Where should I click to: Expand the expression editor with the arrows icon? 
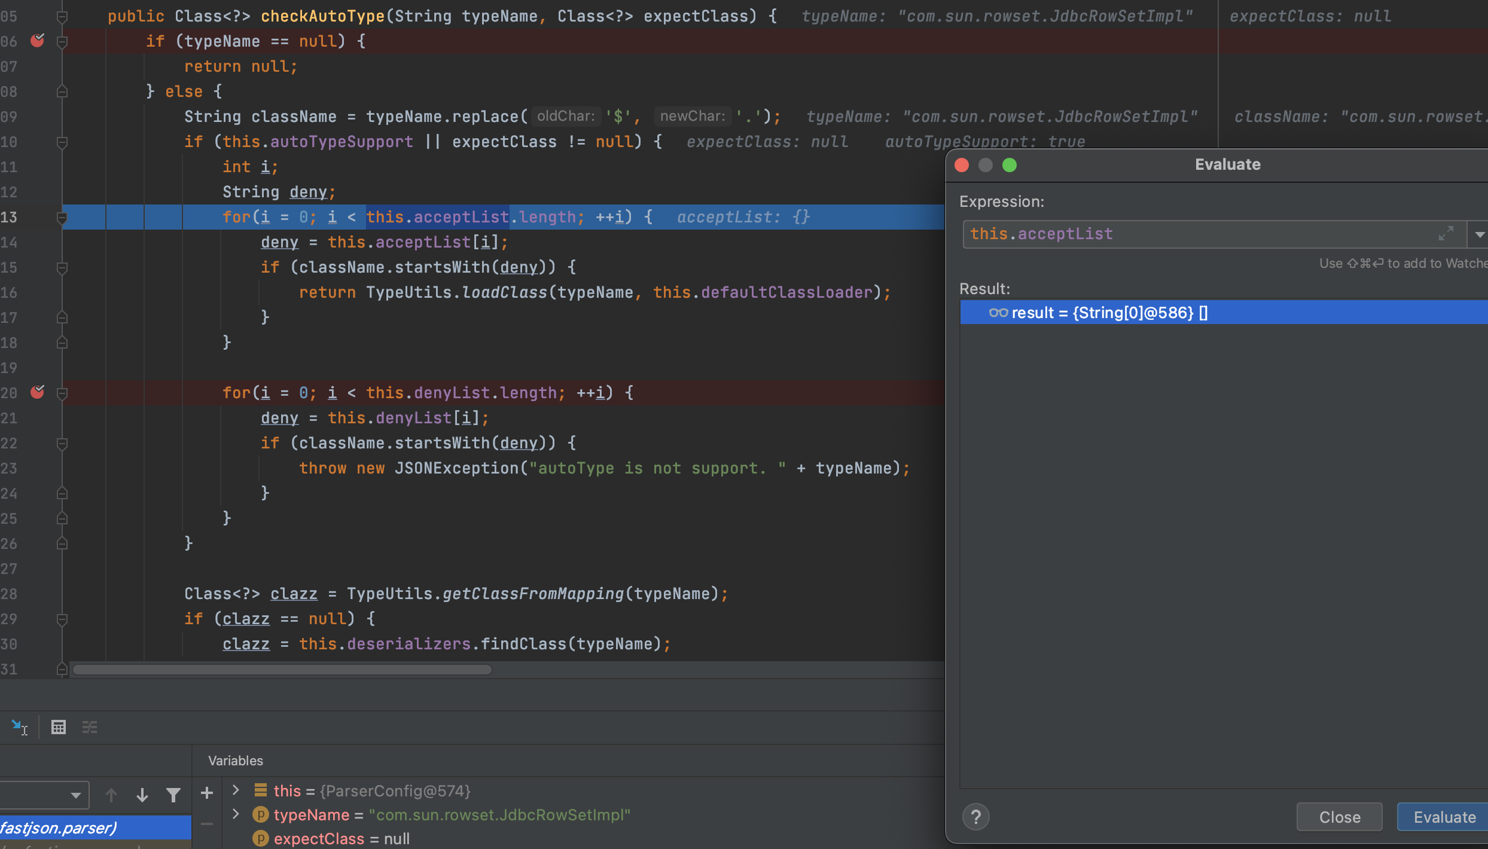point(1446,234)
